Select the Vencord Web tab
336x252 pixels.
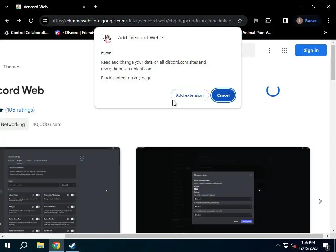pos(51,7)
